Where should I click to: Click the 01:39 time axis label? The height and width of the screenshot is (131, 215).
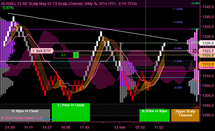pos(10,128)
